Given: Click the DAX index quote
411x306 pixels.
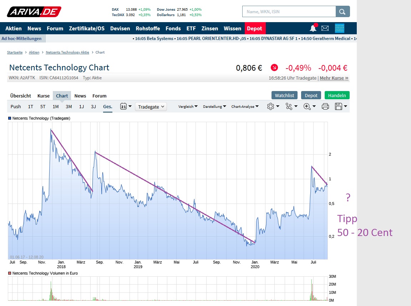Looking at the screenshot, I should click(x=131, y=9).
